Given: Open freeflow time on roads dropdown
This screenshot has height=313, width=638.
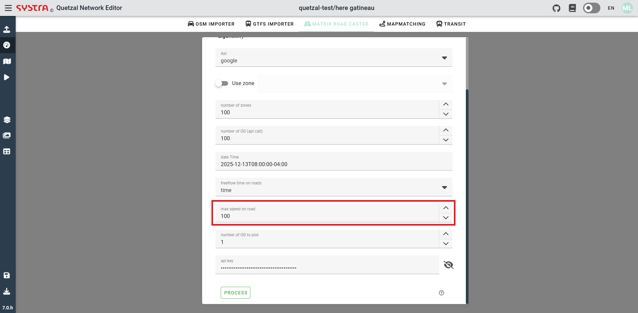Looking at the screenshot, I should [334, 187].
